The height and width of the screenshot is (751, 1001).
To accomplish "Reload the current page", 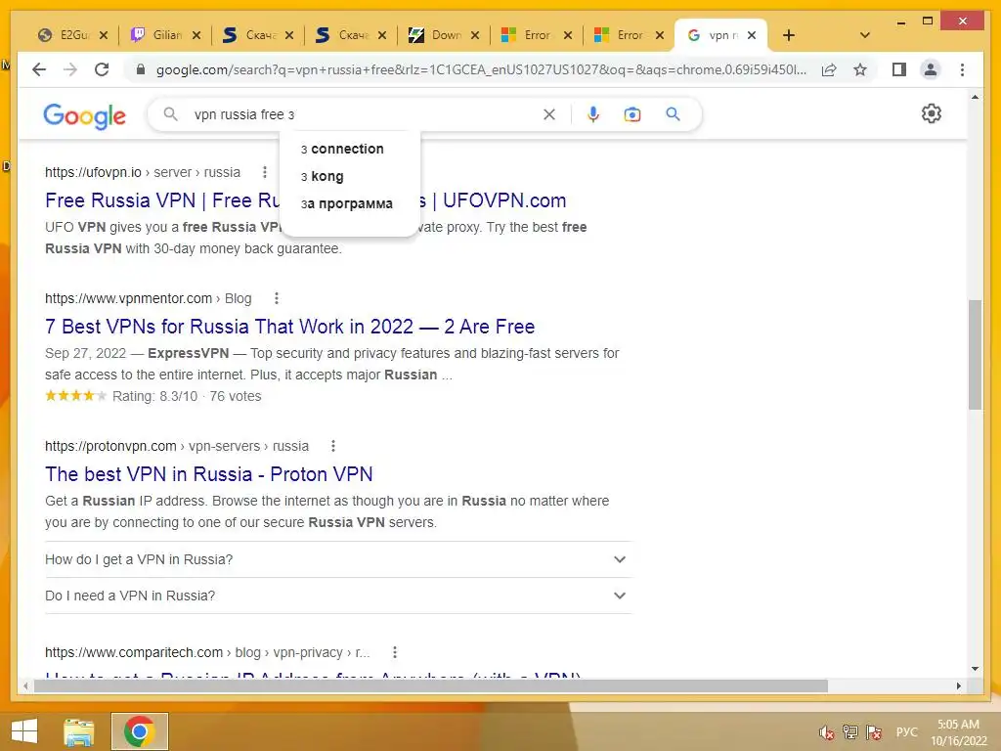I will click(102, 69).
